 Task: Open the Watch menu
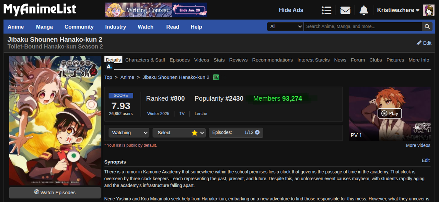click(x=146, y=27)
